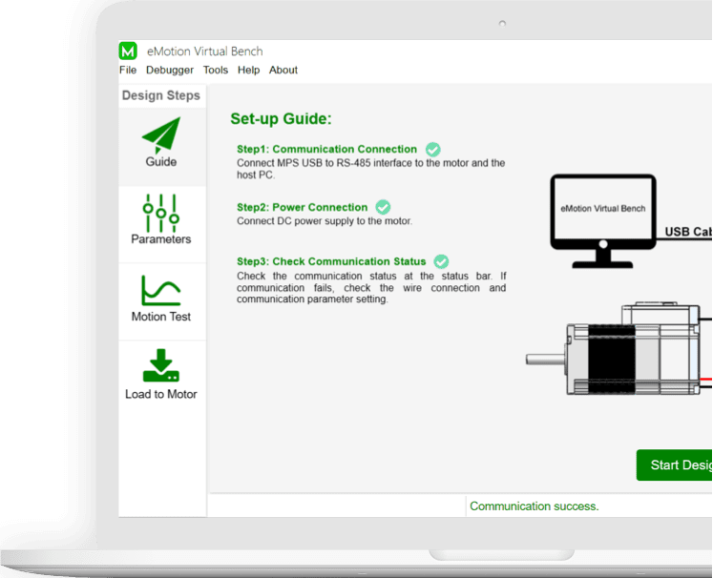Screen dimensions: 713x578
Task: Click the green M application logo
Action: click(x=128, y=51)
